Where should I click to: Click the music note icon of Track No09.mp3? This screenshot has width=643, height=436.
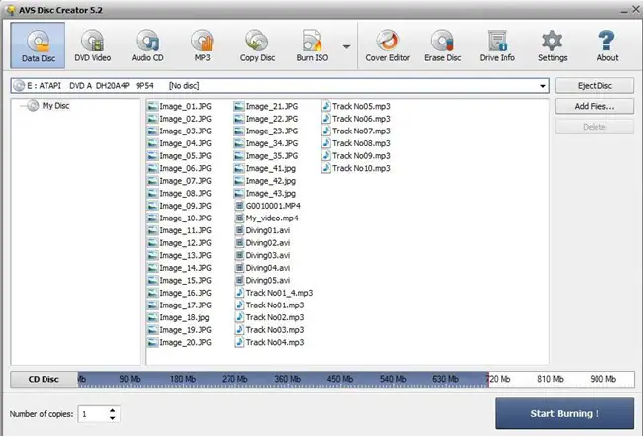pos(326,156)
